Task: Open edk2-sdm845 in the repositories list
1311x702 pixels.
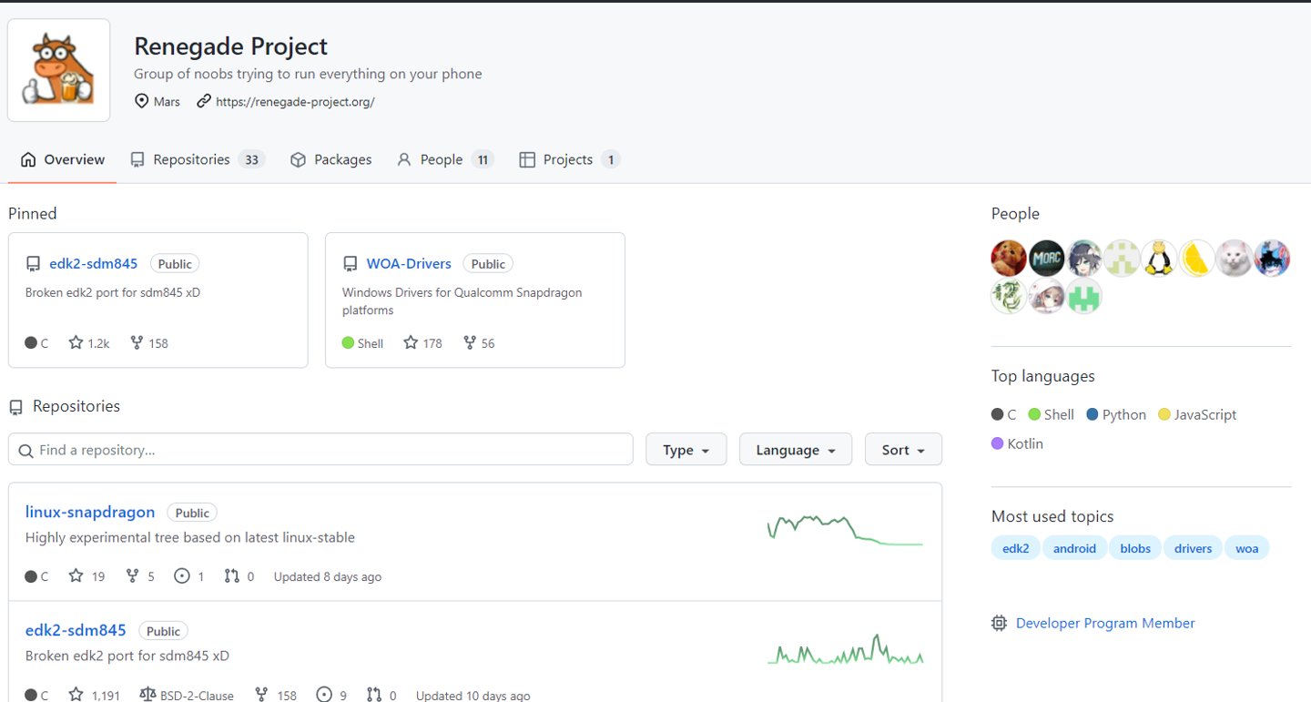Action: coord(76,630)
